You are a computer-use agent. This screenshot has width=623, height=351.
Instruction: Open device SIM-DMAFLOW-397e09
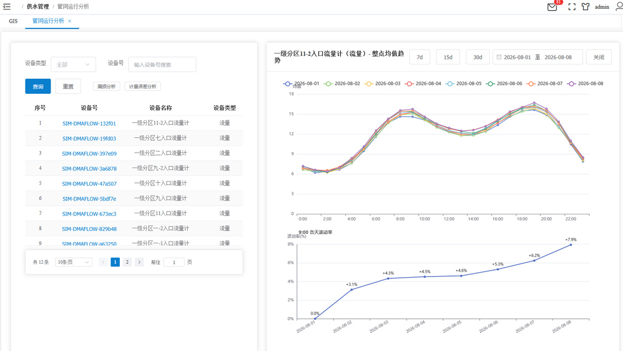89,153
